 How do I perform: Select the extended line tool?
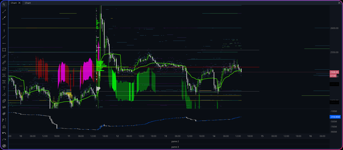click(x=4, y=37)
